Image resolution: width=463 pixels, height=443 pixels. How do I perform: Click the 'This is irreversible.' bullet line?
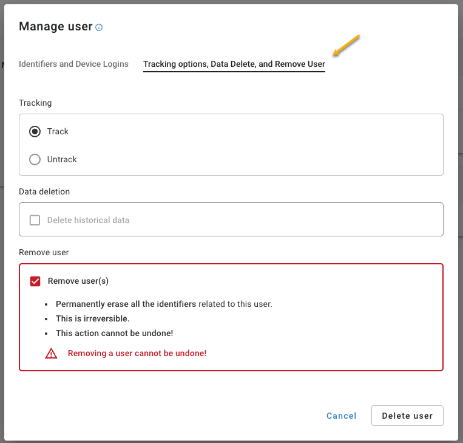click(92, 318)
